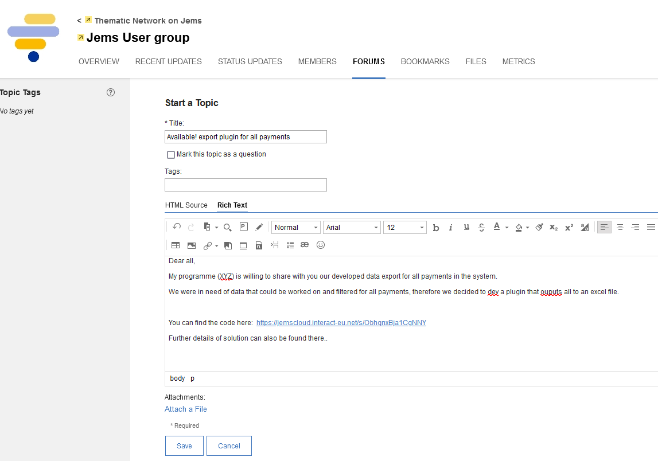This screenshot has width=658, height=461.
Task: Open the BOOKMARKS tab
Action: coord(425,62)
